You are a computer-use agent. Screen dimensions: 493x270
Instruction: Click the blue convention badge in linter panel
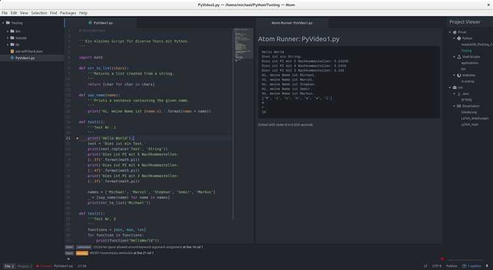tap(83, 248)
